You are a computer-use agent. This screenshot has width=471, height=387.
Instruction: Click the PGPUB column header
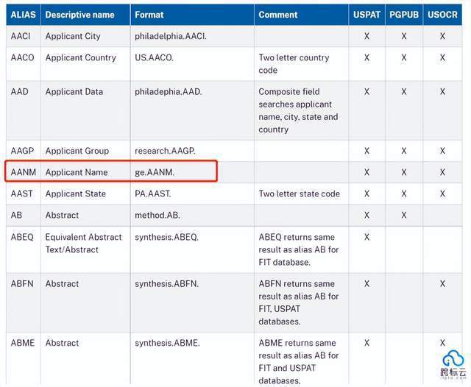pyautogui.click(x=404, y=15)
